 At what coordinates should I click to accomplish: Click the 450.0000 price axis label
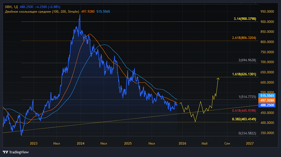[x=267, y=113]
